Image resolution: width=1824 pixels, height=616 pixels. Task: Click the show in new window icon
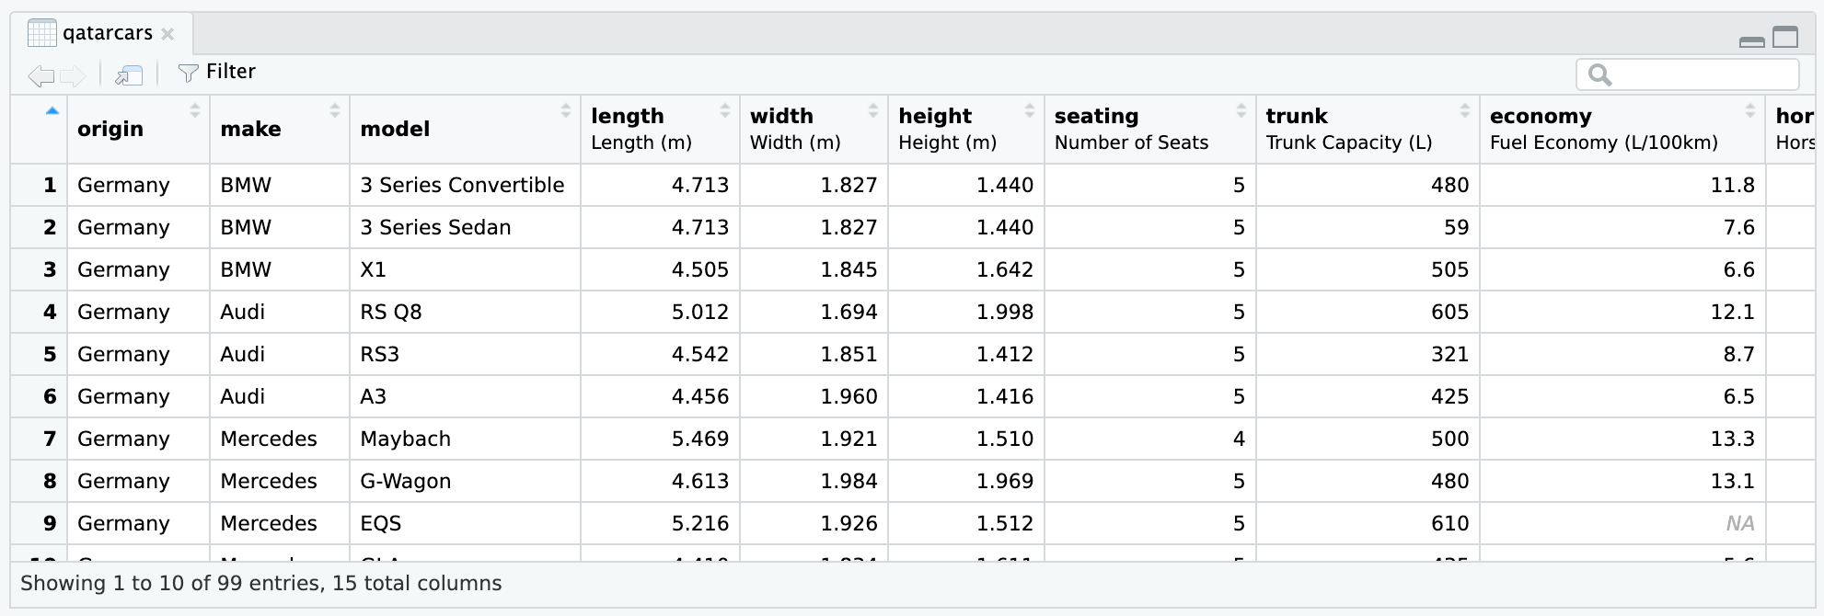[129, 75]
